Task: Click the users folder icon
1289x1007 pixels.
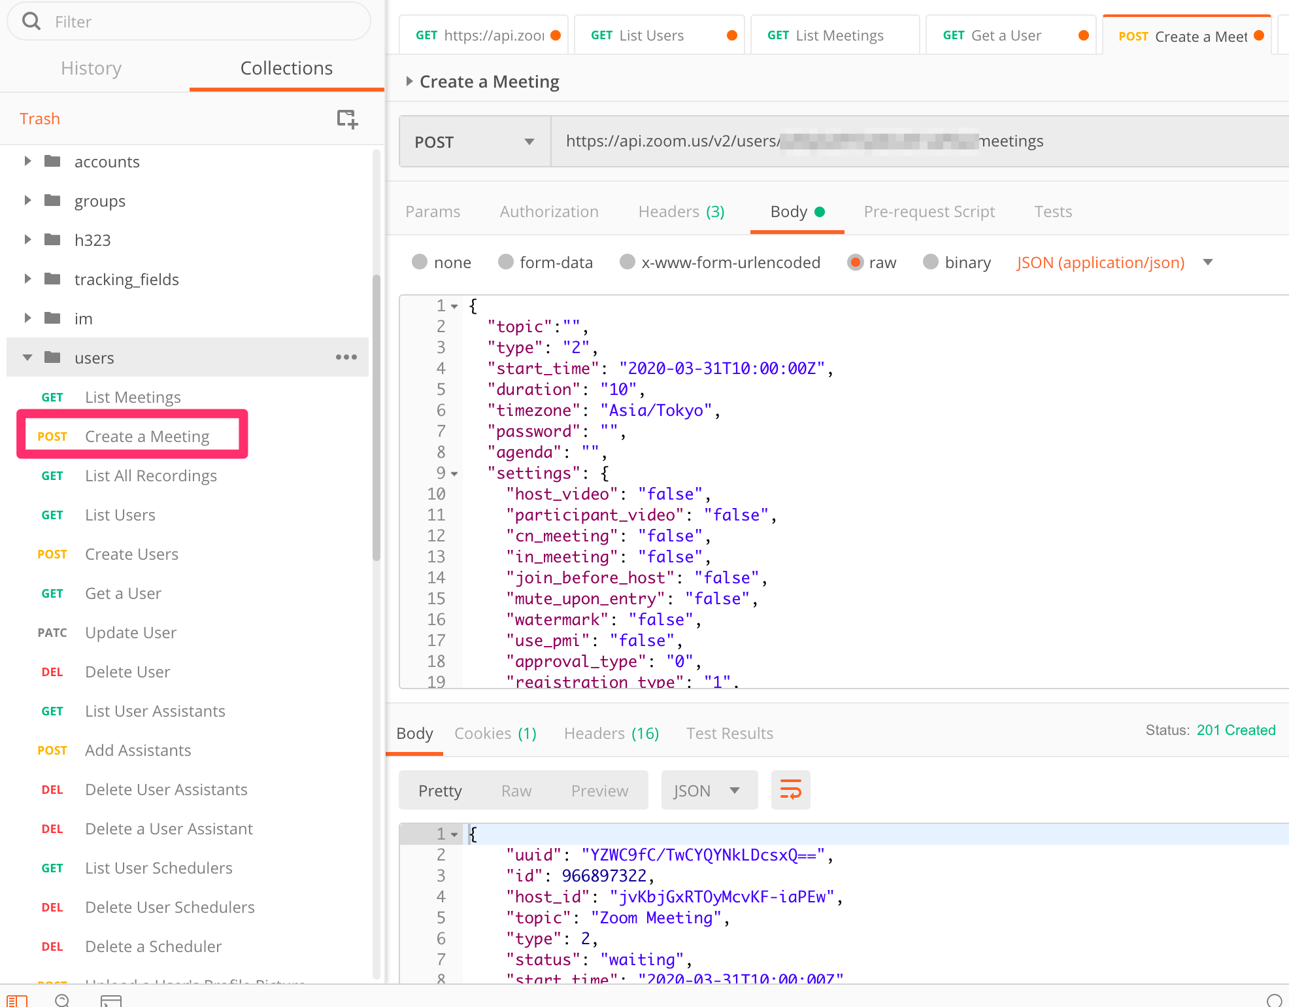Action: (52, 357)
